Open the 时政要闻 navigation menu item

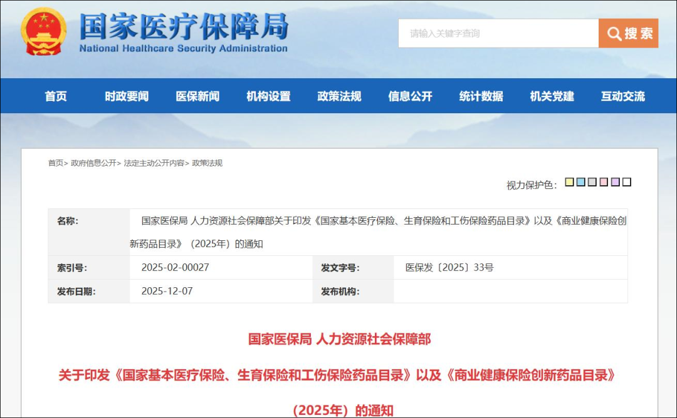(x=126, y=96)
